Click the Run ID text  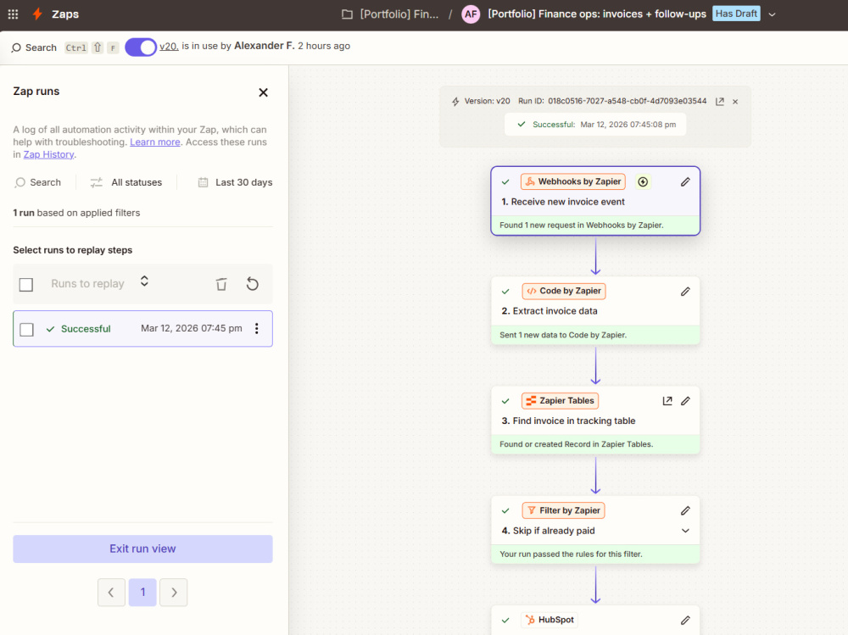[612, 101]
